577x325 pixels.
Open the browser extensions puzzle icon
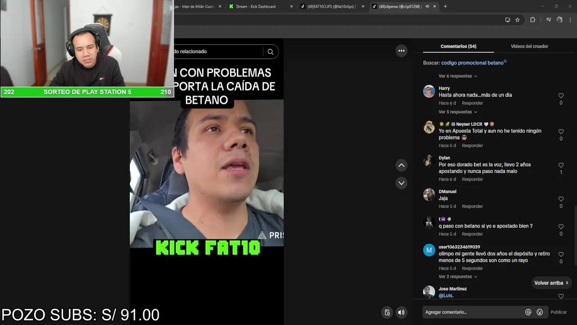532,20
